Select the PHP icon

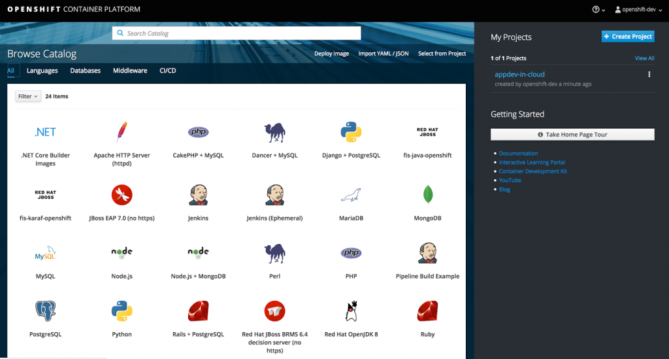click(x=351, y=252)
